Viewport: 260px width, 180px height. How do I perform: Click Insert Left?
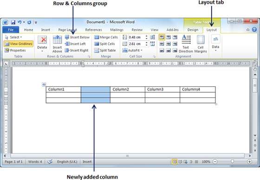(75, 44)
